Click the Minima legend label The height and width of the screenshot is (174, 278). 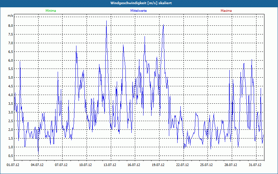pyautogui.click(x=50, y=11)
